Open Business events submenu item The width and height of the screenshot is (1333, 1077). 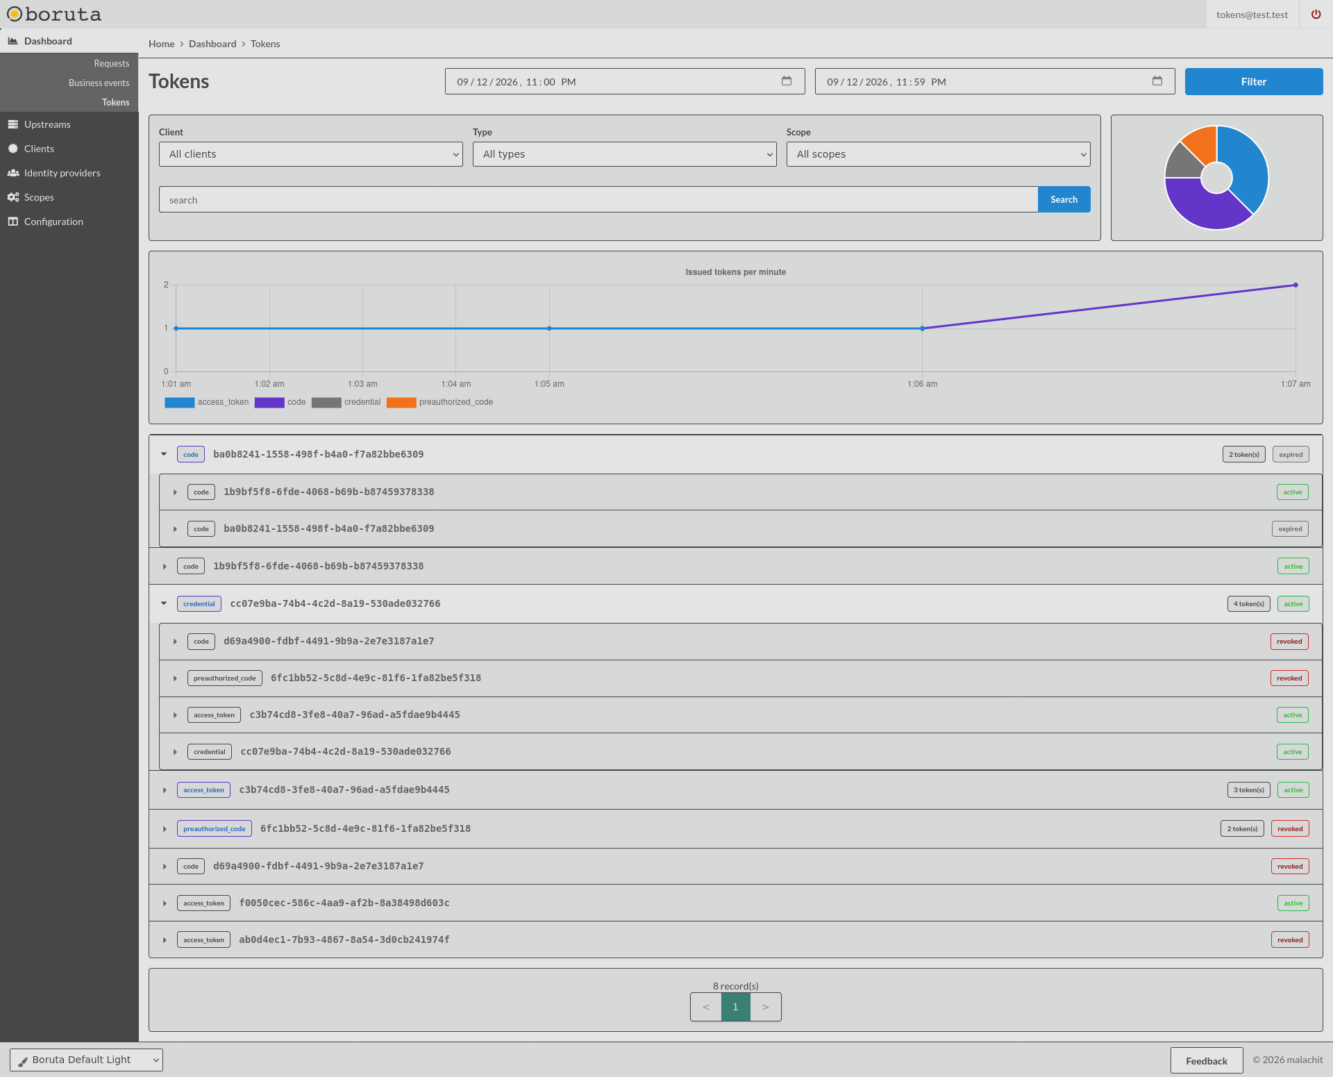point(99,83)
